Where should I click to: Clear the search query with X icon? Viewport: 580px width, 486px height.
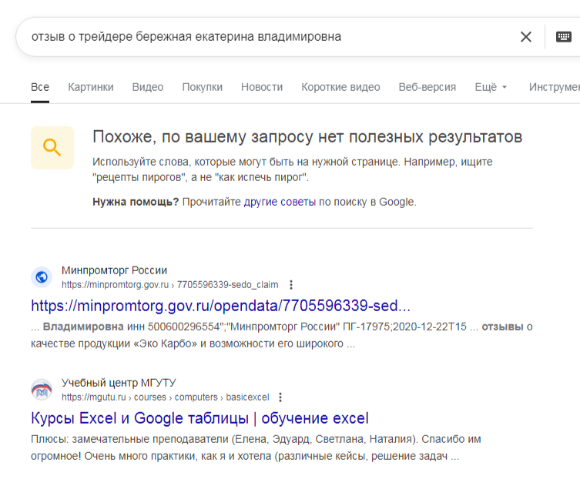coord(526,36)
